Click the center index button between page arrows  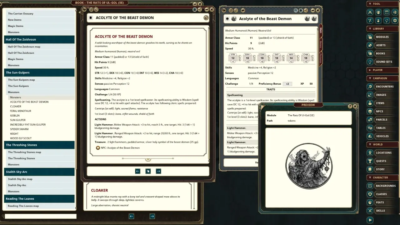pyautogui.click(x=148, y=171)
